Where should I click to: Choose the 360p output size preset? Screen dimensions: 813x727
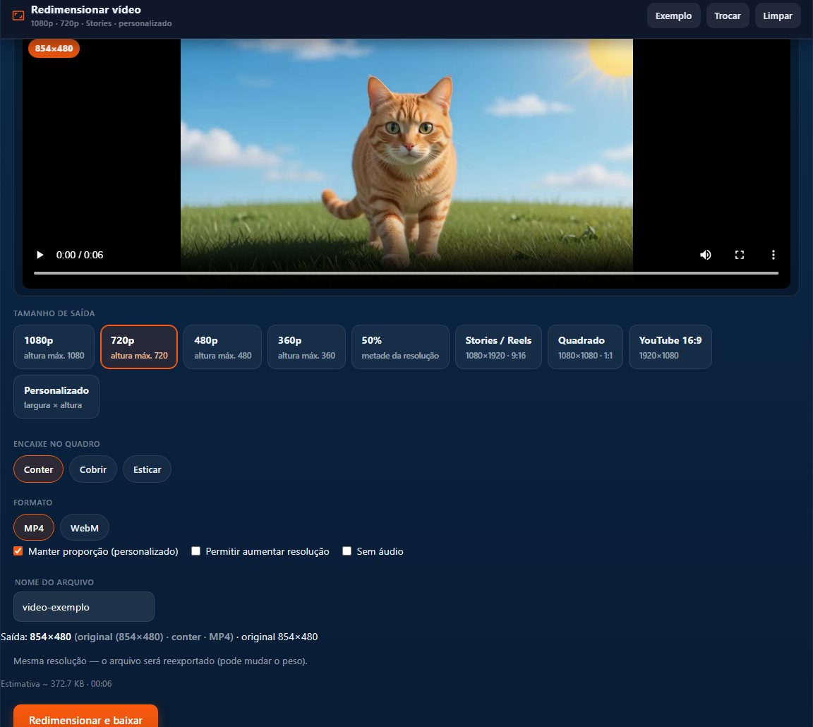click(306, 347)
